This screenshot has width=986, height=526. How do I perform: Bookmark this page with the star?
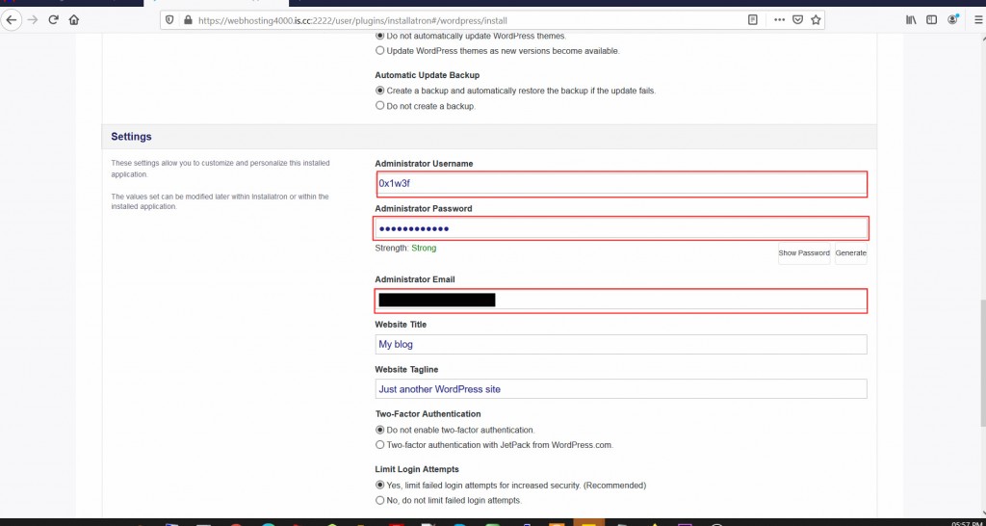pos(816,20)
